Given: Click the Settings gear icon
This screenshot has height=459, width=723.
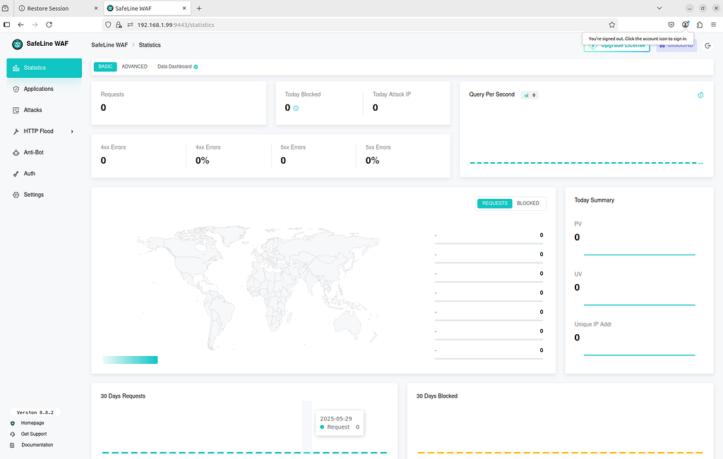Looking at the screenshot, I should pyautogui.click(x=16, y=195).
